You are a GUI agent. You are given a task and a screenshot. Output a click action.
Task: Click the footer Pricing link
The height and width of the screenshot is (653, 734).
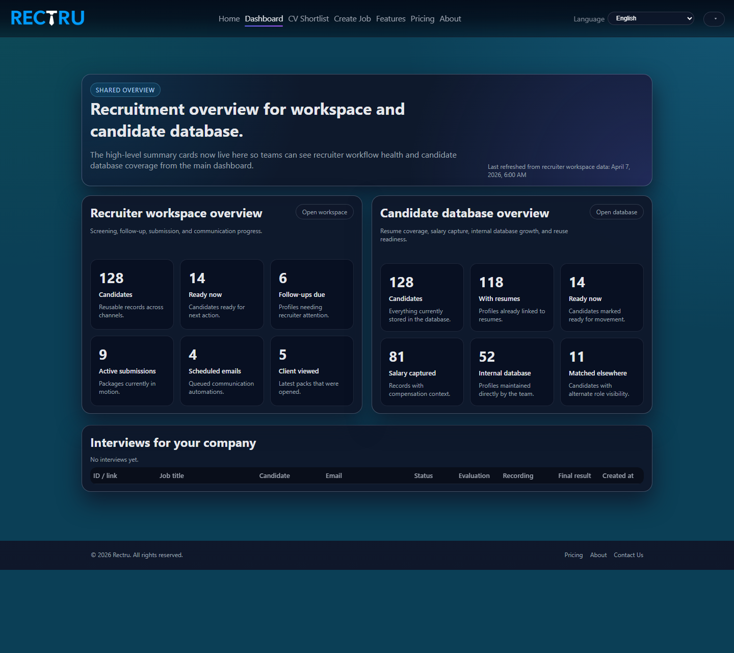coord(573,555)
